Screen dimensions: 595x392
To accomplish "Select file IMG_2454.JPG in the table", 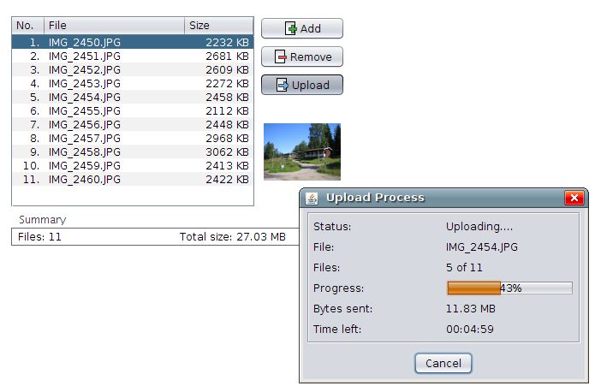I will coord(85,97).
